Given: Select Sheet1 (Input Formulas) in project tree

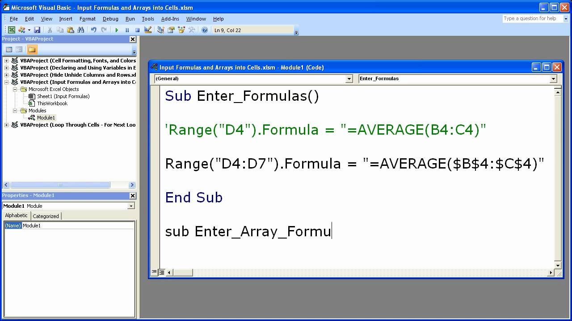Looking at the screenshot, I should pos(63,96).
